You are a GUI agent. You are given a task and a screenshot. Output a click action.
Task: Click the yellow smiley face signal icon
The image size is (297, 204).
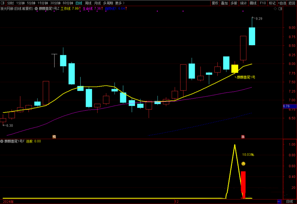point(243,164)
